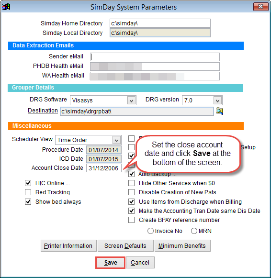Enable Hide Other Services when $0

tap(131, 183)
